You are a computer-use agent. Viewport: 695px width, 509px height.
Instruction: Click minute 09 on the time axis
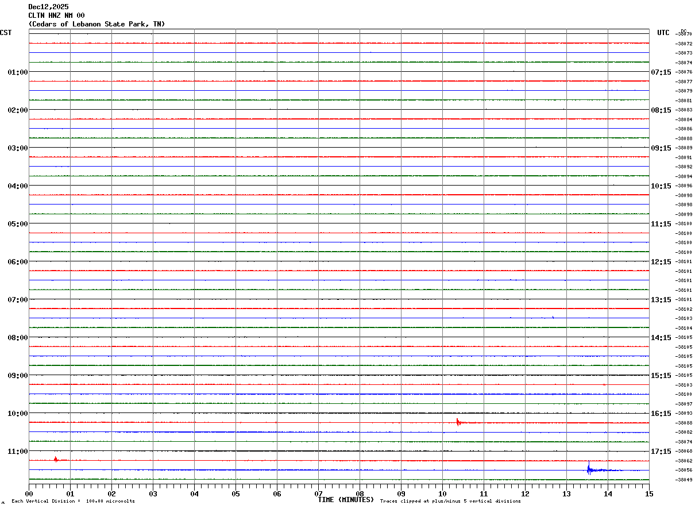[x=401, y=493]
